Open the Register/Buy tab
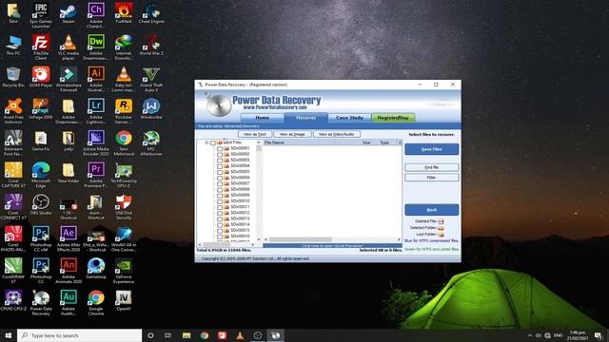Image resolution: width=609 pixels, height=342 pixels. (x=393, y=118)
